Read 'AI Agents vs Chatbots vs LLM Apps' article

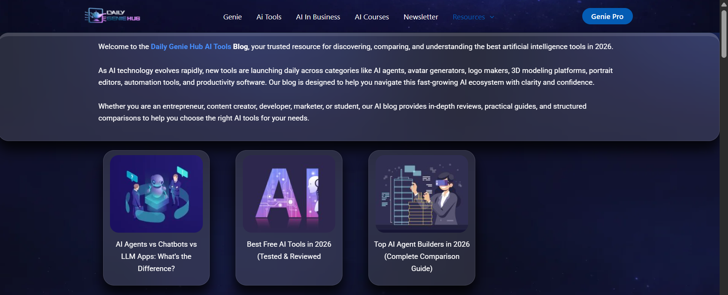[x=156, y=256]
